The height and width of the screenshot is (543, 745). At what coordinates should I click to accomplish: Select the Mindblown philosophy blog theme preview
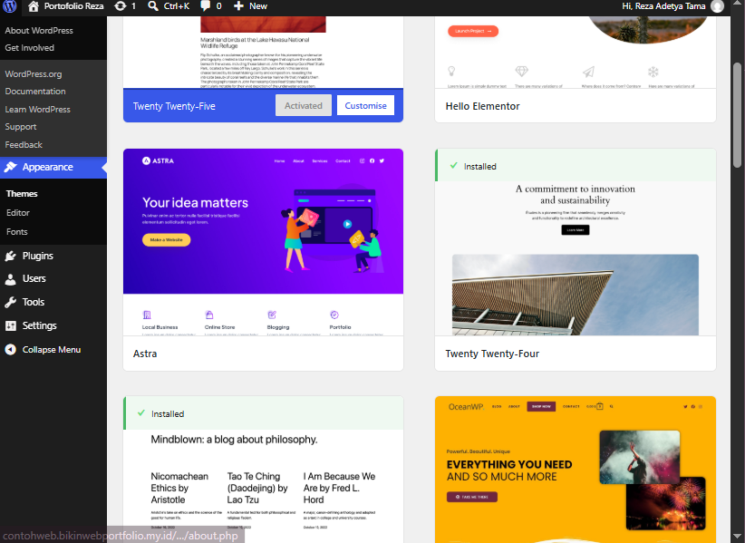click(x=263, y=486)
